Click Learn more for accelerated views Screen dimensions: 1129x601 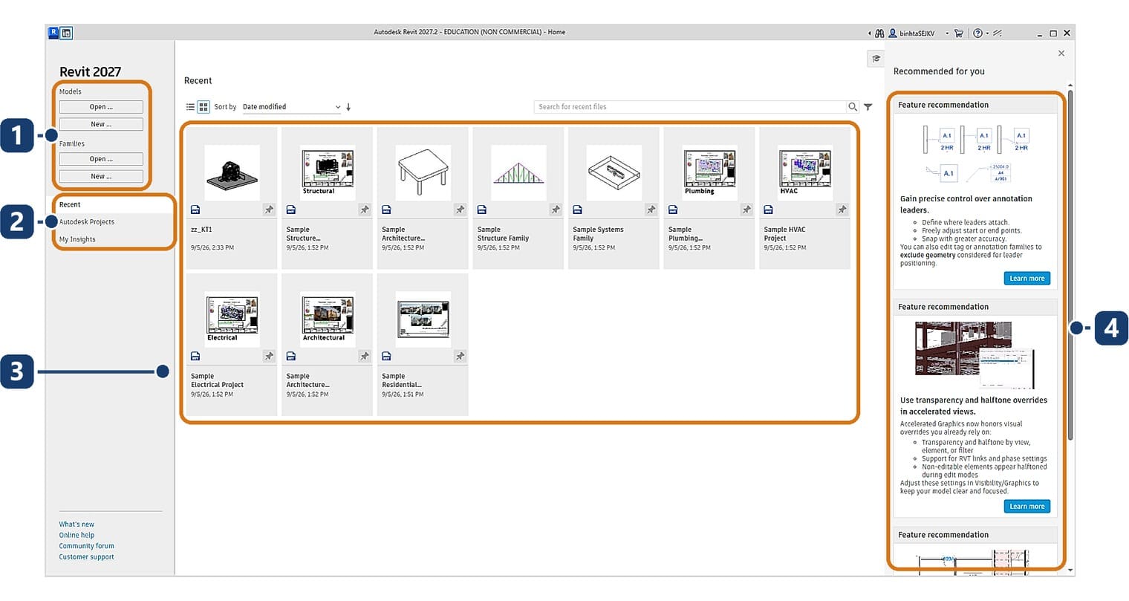point(1027,507)
